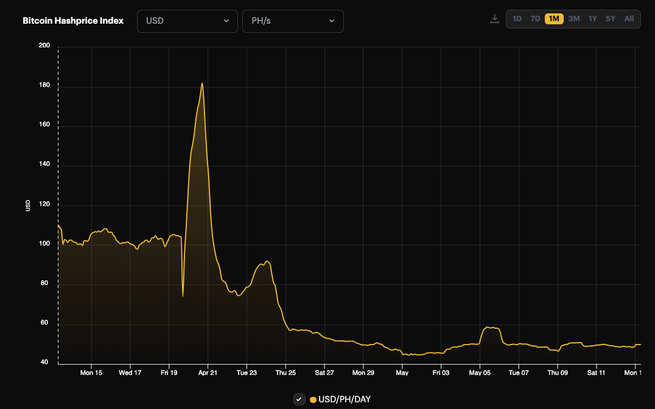Select the 7D timeframe
The width and height of the screenshot is (655, 409).
535,18
